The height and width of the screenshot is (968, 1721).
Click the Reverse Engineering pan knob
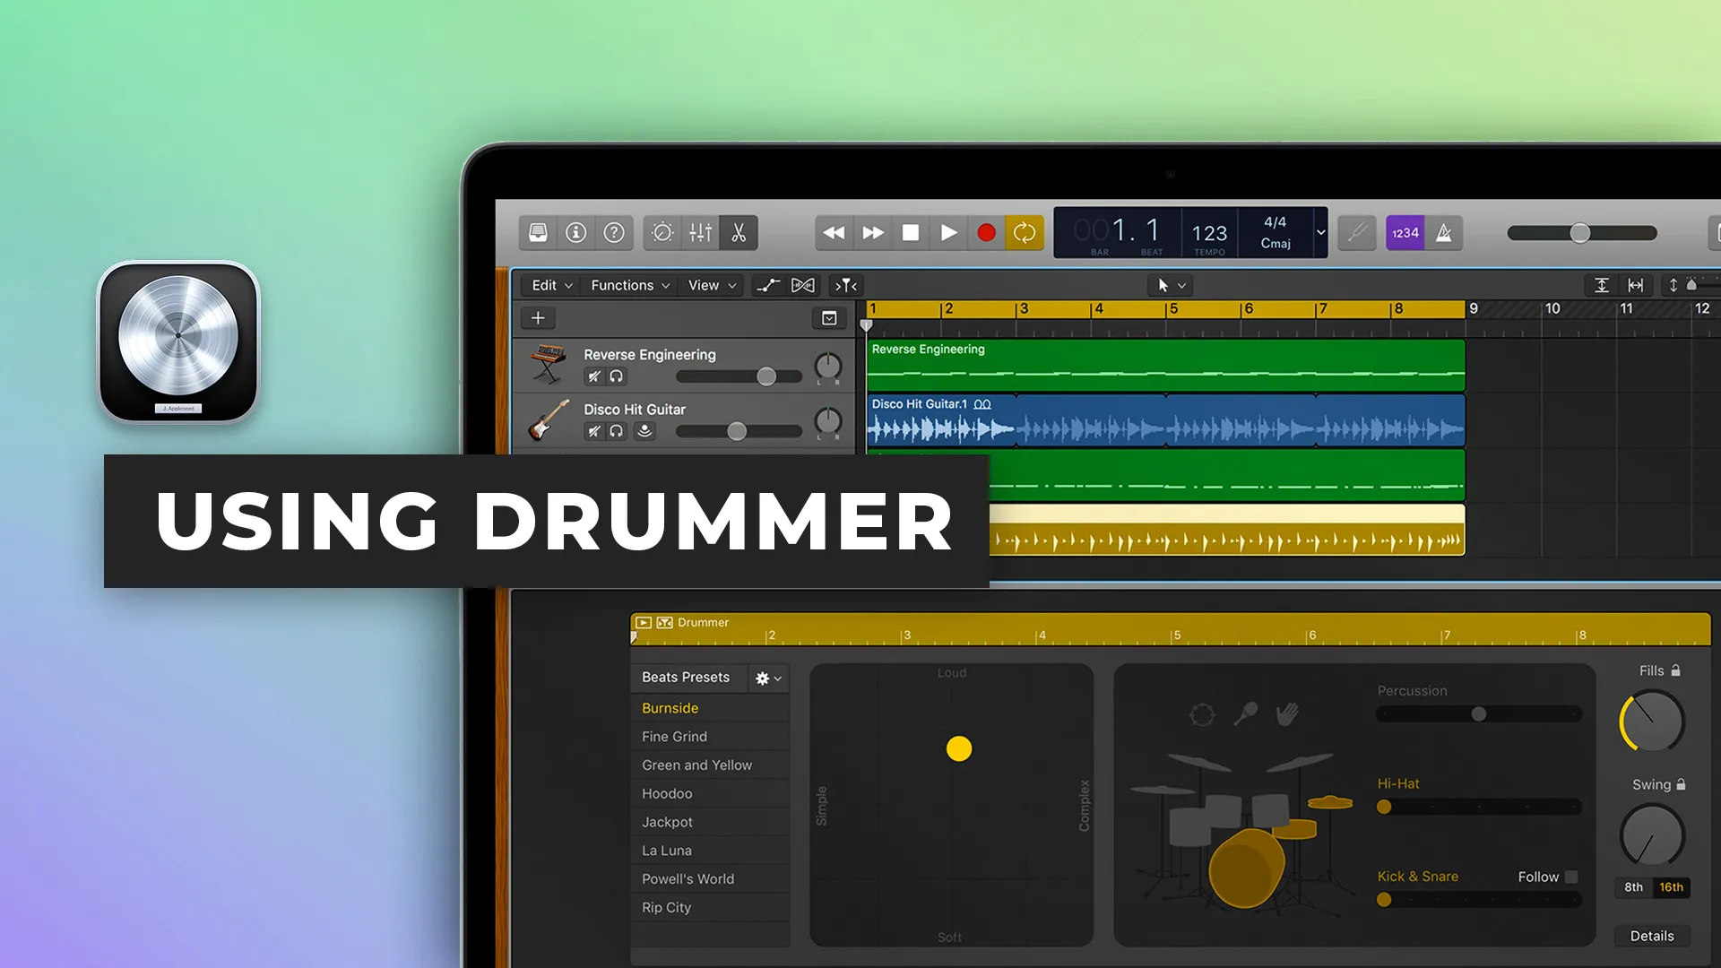(x=827, y=366)
